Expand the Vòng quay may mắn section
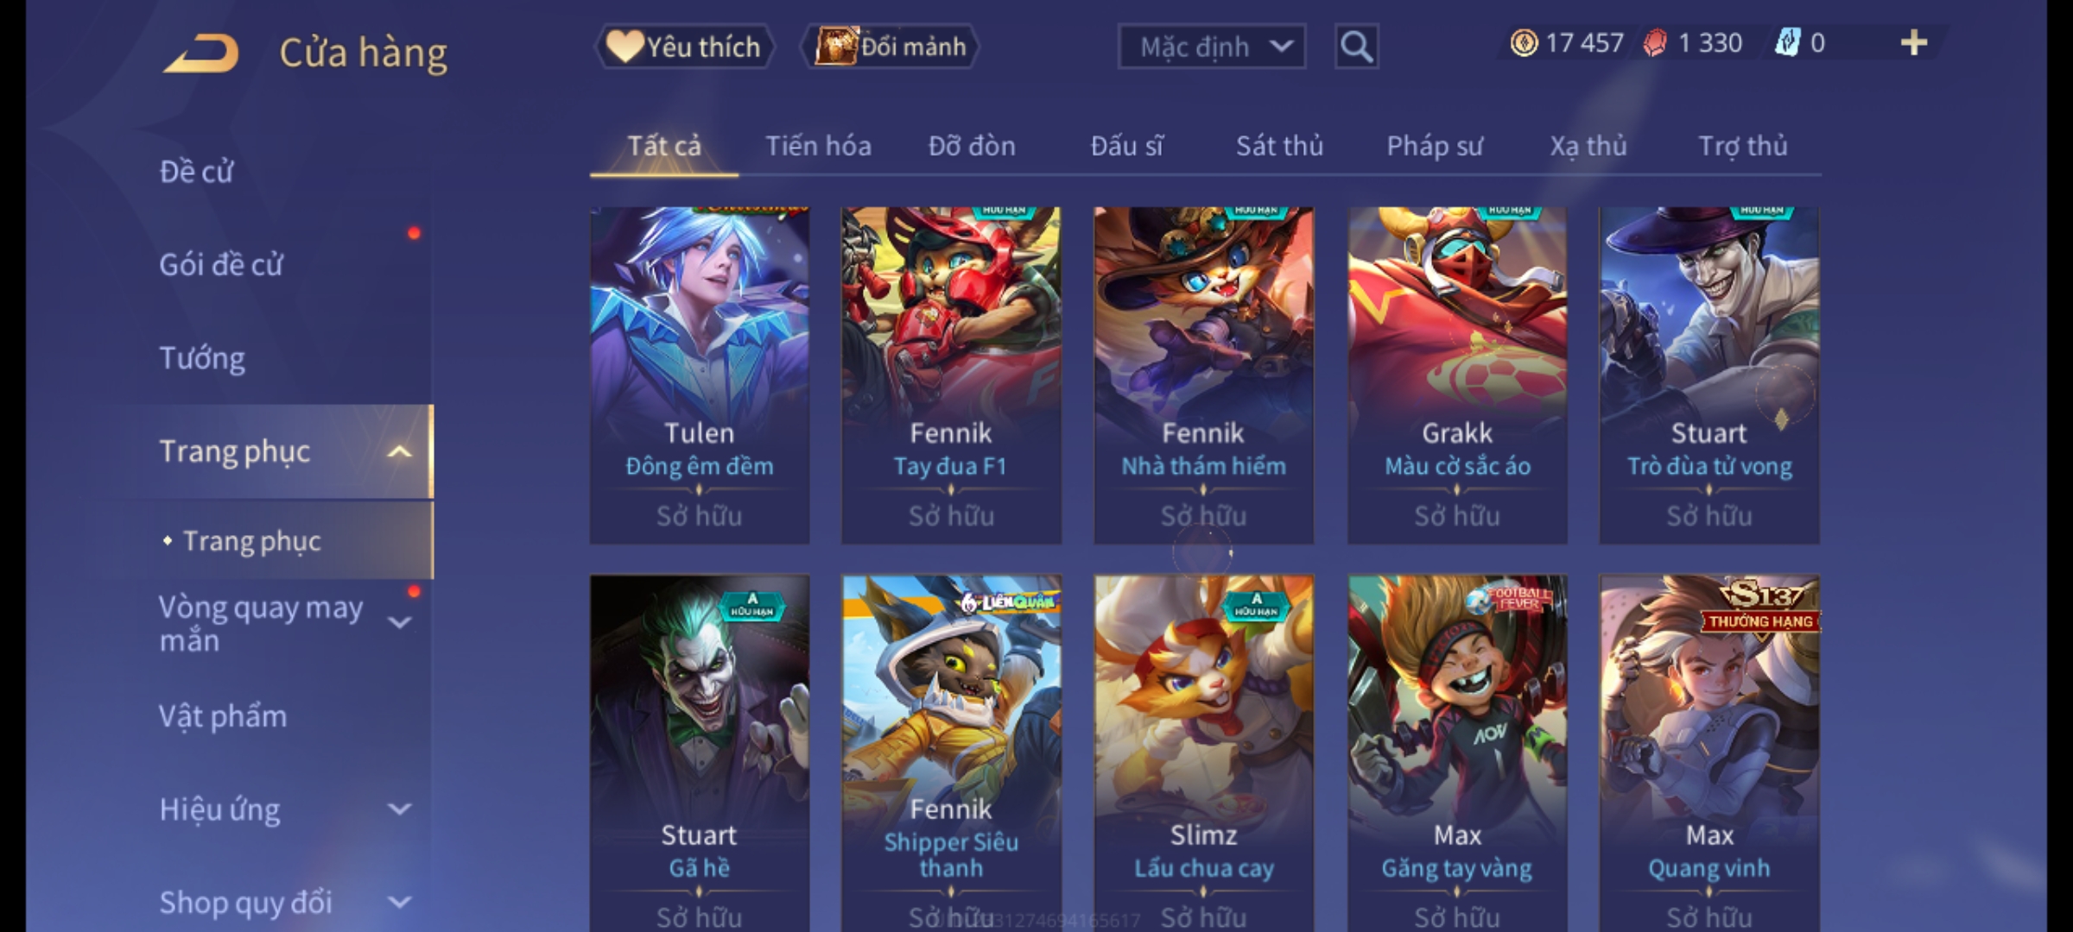 point(399,622)
